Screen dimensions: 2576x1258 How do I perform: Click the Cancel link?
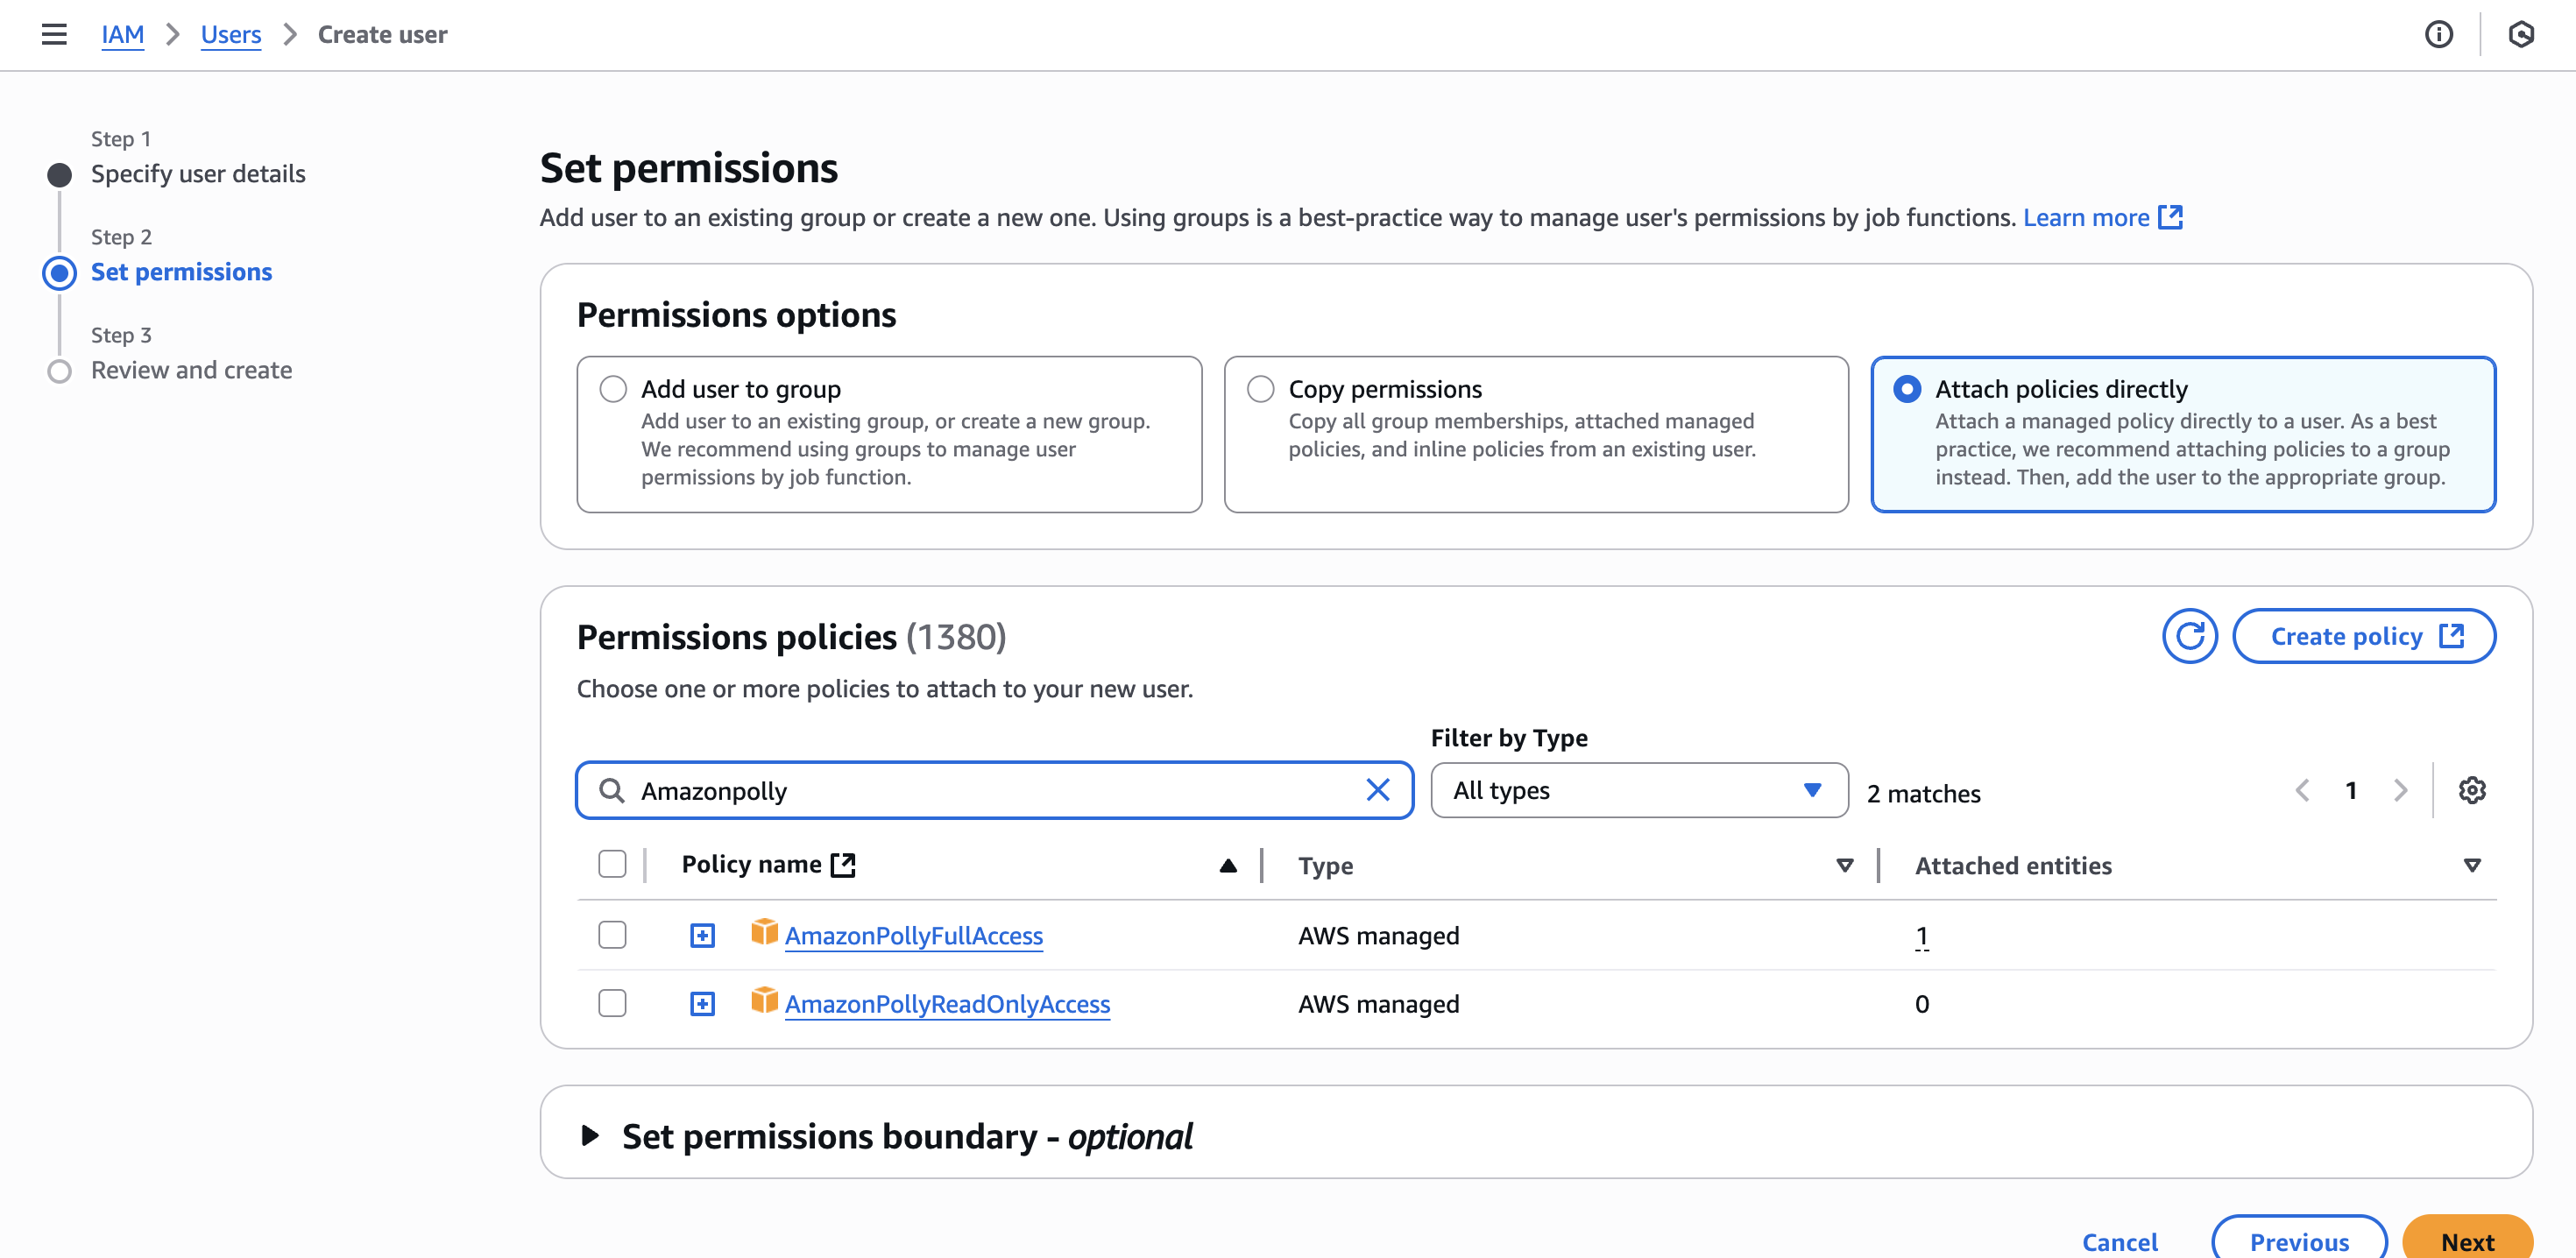(2119, 1241)
